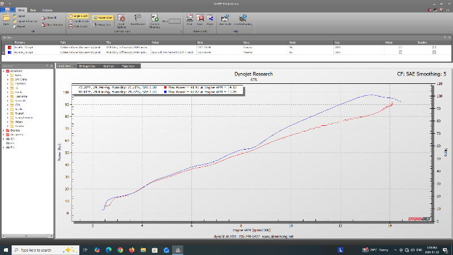453x255 pixels.
Task: Expand the Triumph folder node
Action: [8, 113]
